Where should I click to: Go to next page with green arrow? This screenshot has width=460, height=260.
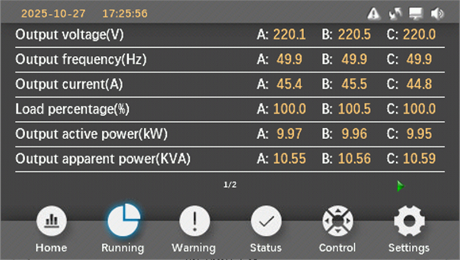[400, 186]
